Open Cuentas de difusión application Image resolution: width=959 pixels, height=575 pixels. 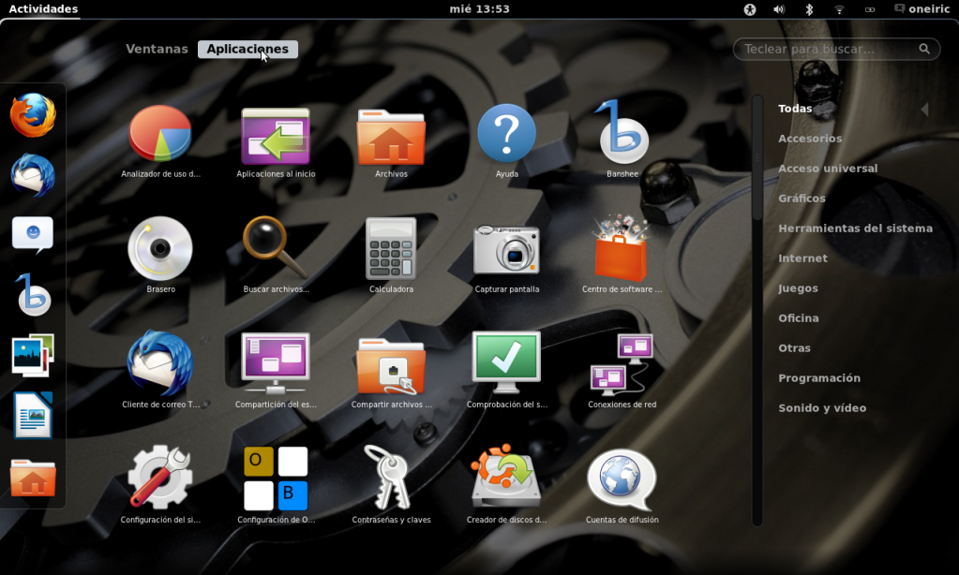click(x=622, y=478)
